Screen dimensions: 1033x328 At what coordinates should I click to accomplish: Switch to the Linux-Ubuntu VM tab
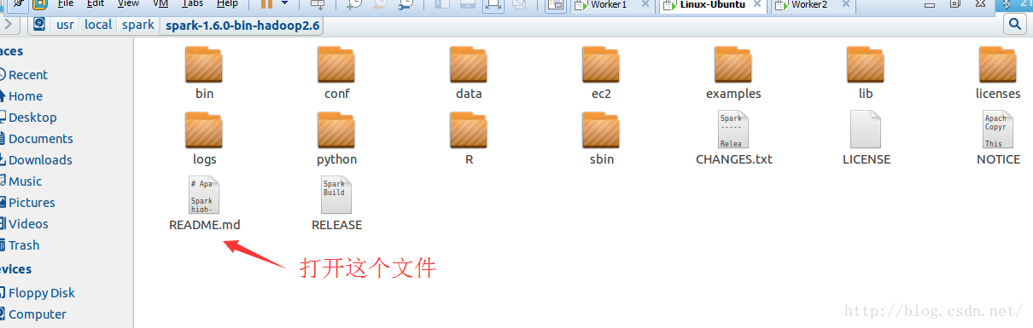(x=712, y=4)
